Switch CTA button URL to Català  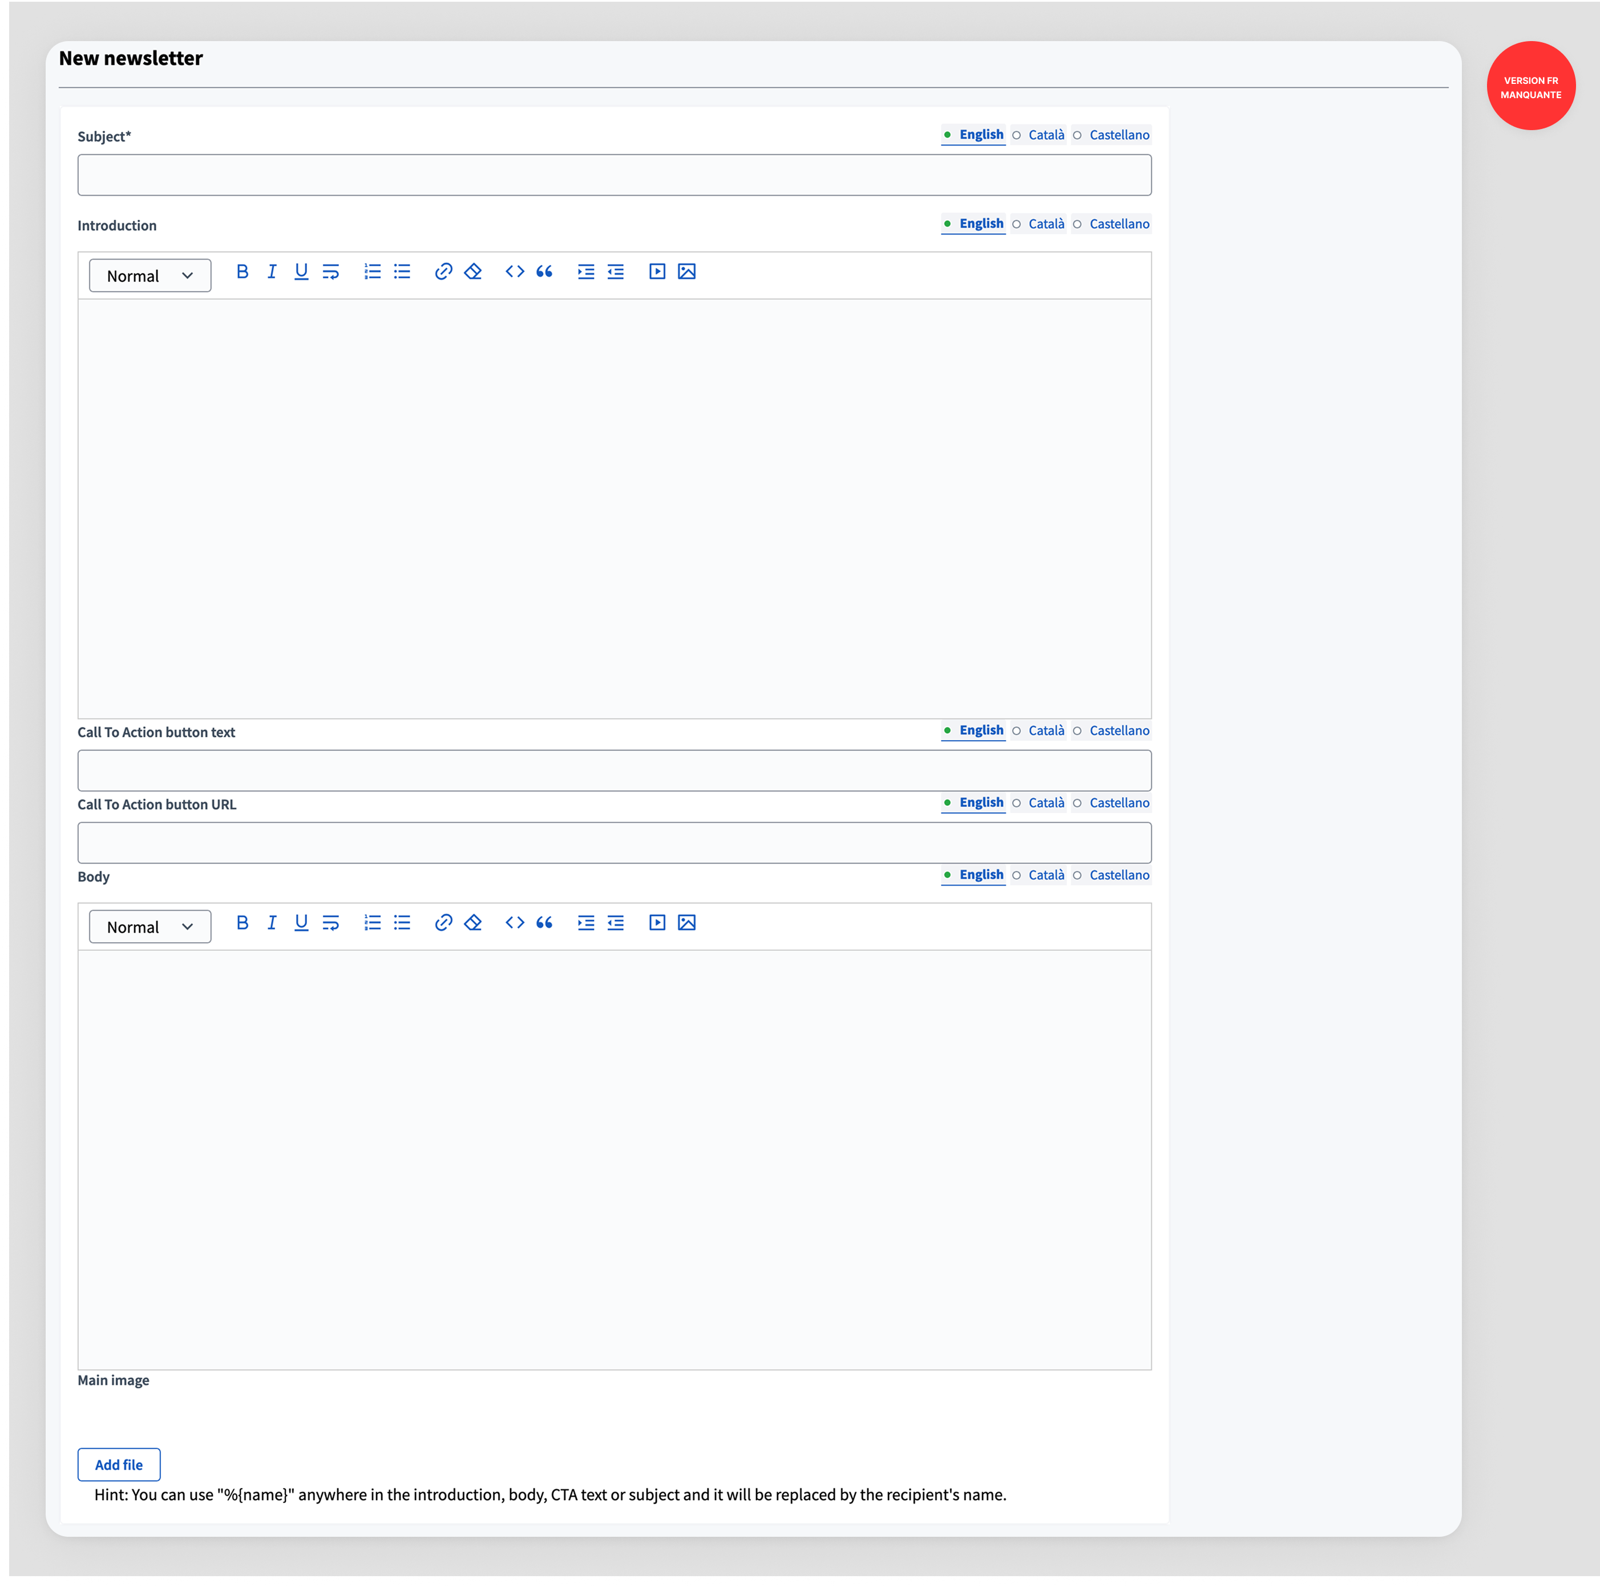tap(1039, 802)
